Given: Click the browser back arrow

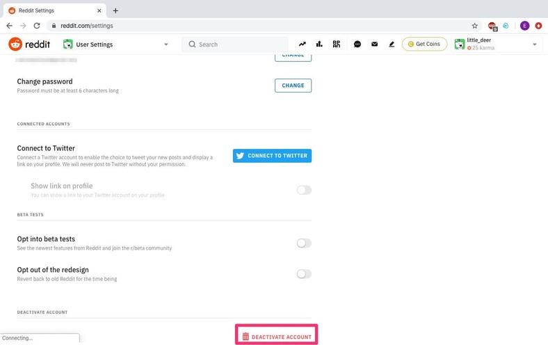Looking at the screenshot, I should click(10, 26).
